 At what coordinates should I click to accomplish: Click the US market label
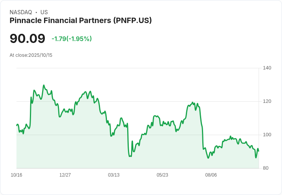[44, 12]
